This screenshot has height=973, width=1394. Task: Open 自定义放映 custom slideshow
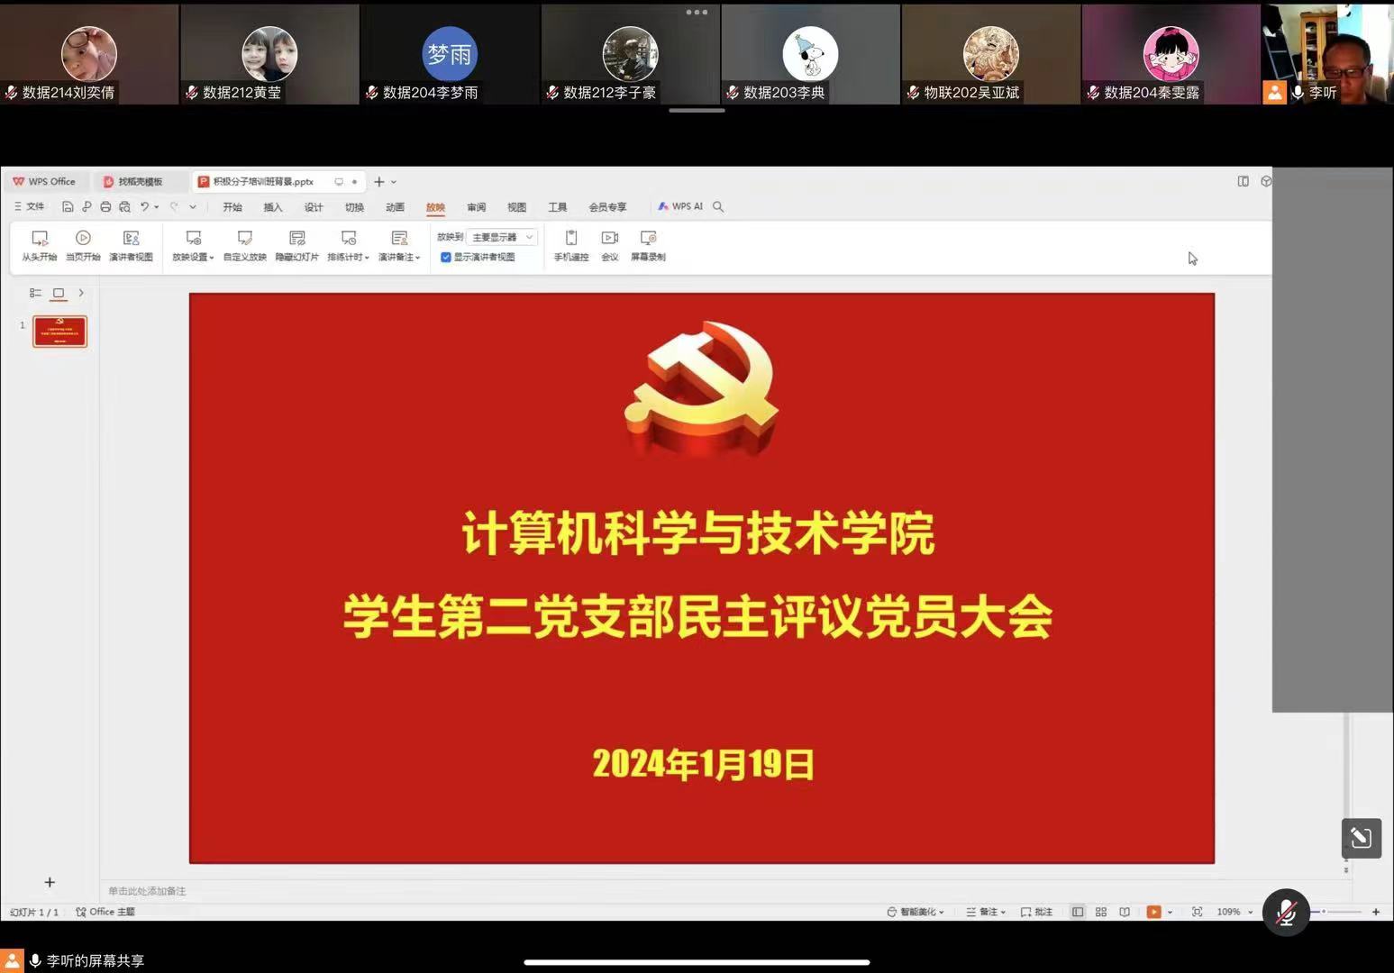pos(245,243)
